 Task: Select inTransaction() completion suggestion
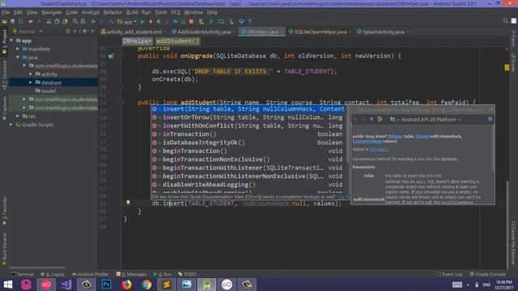249,134
